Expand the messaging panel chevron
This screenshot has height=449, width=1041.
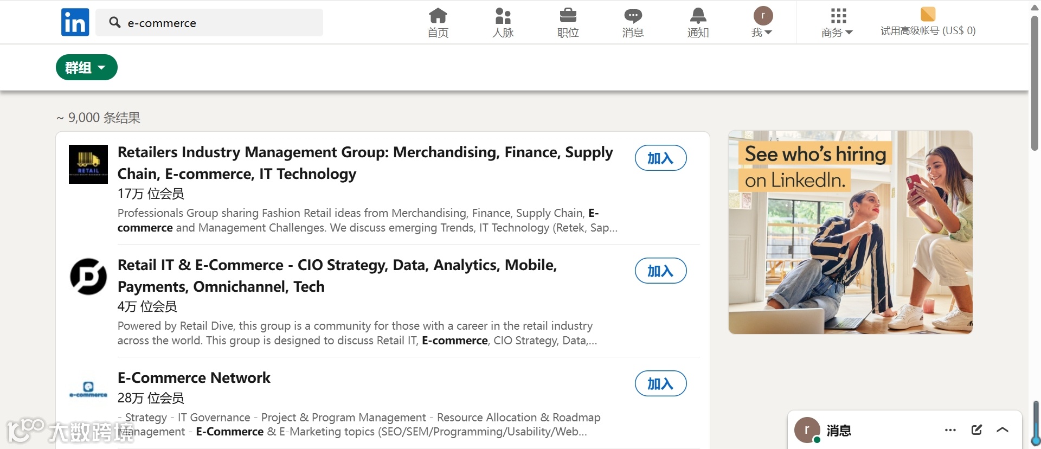point(1003,430)
